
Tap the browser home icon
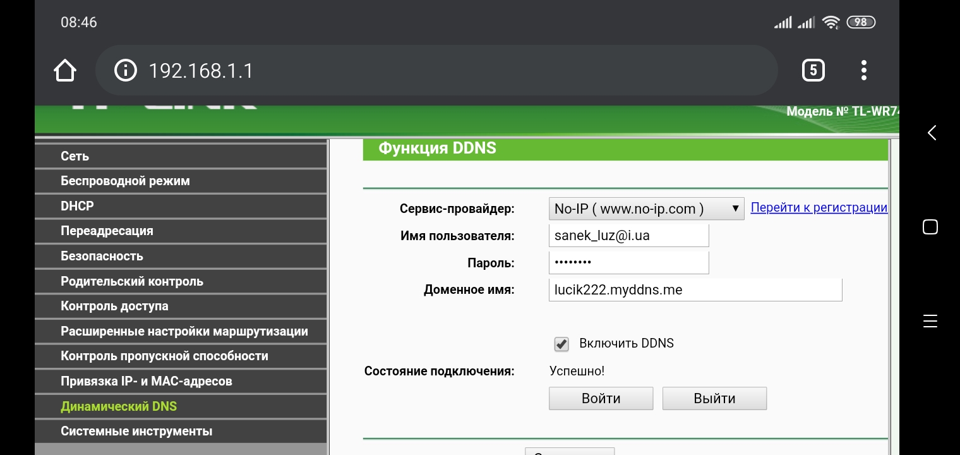click(65, 71)
